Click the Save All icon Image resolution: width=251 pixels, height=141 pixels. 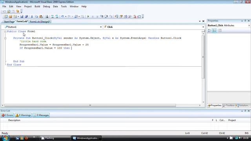[26, 16]
